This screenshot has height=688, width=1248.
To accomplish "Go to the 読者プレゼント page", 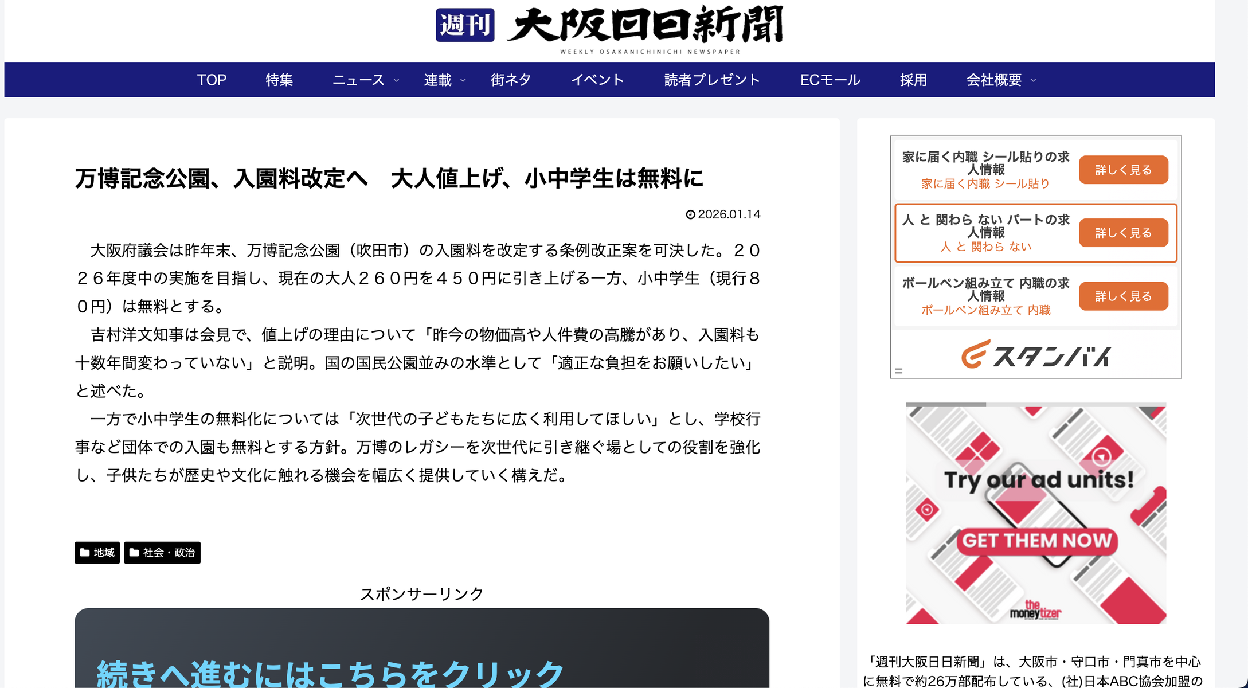I will pos(712,80).
